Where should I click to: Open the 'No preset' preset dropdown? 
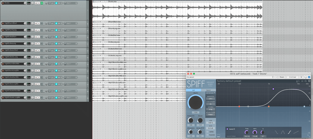tap(231, 77)
